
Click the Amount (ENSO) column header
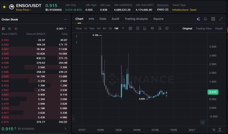pyautogui.click(x=36, y=34)
